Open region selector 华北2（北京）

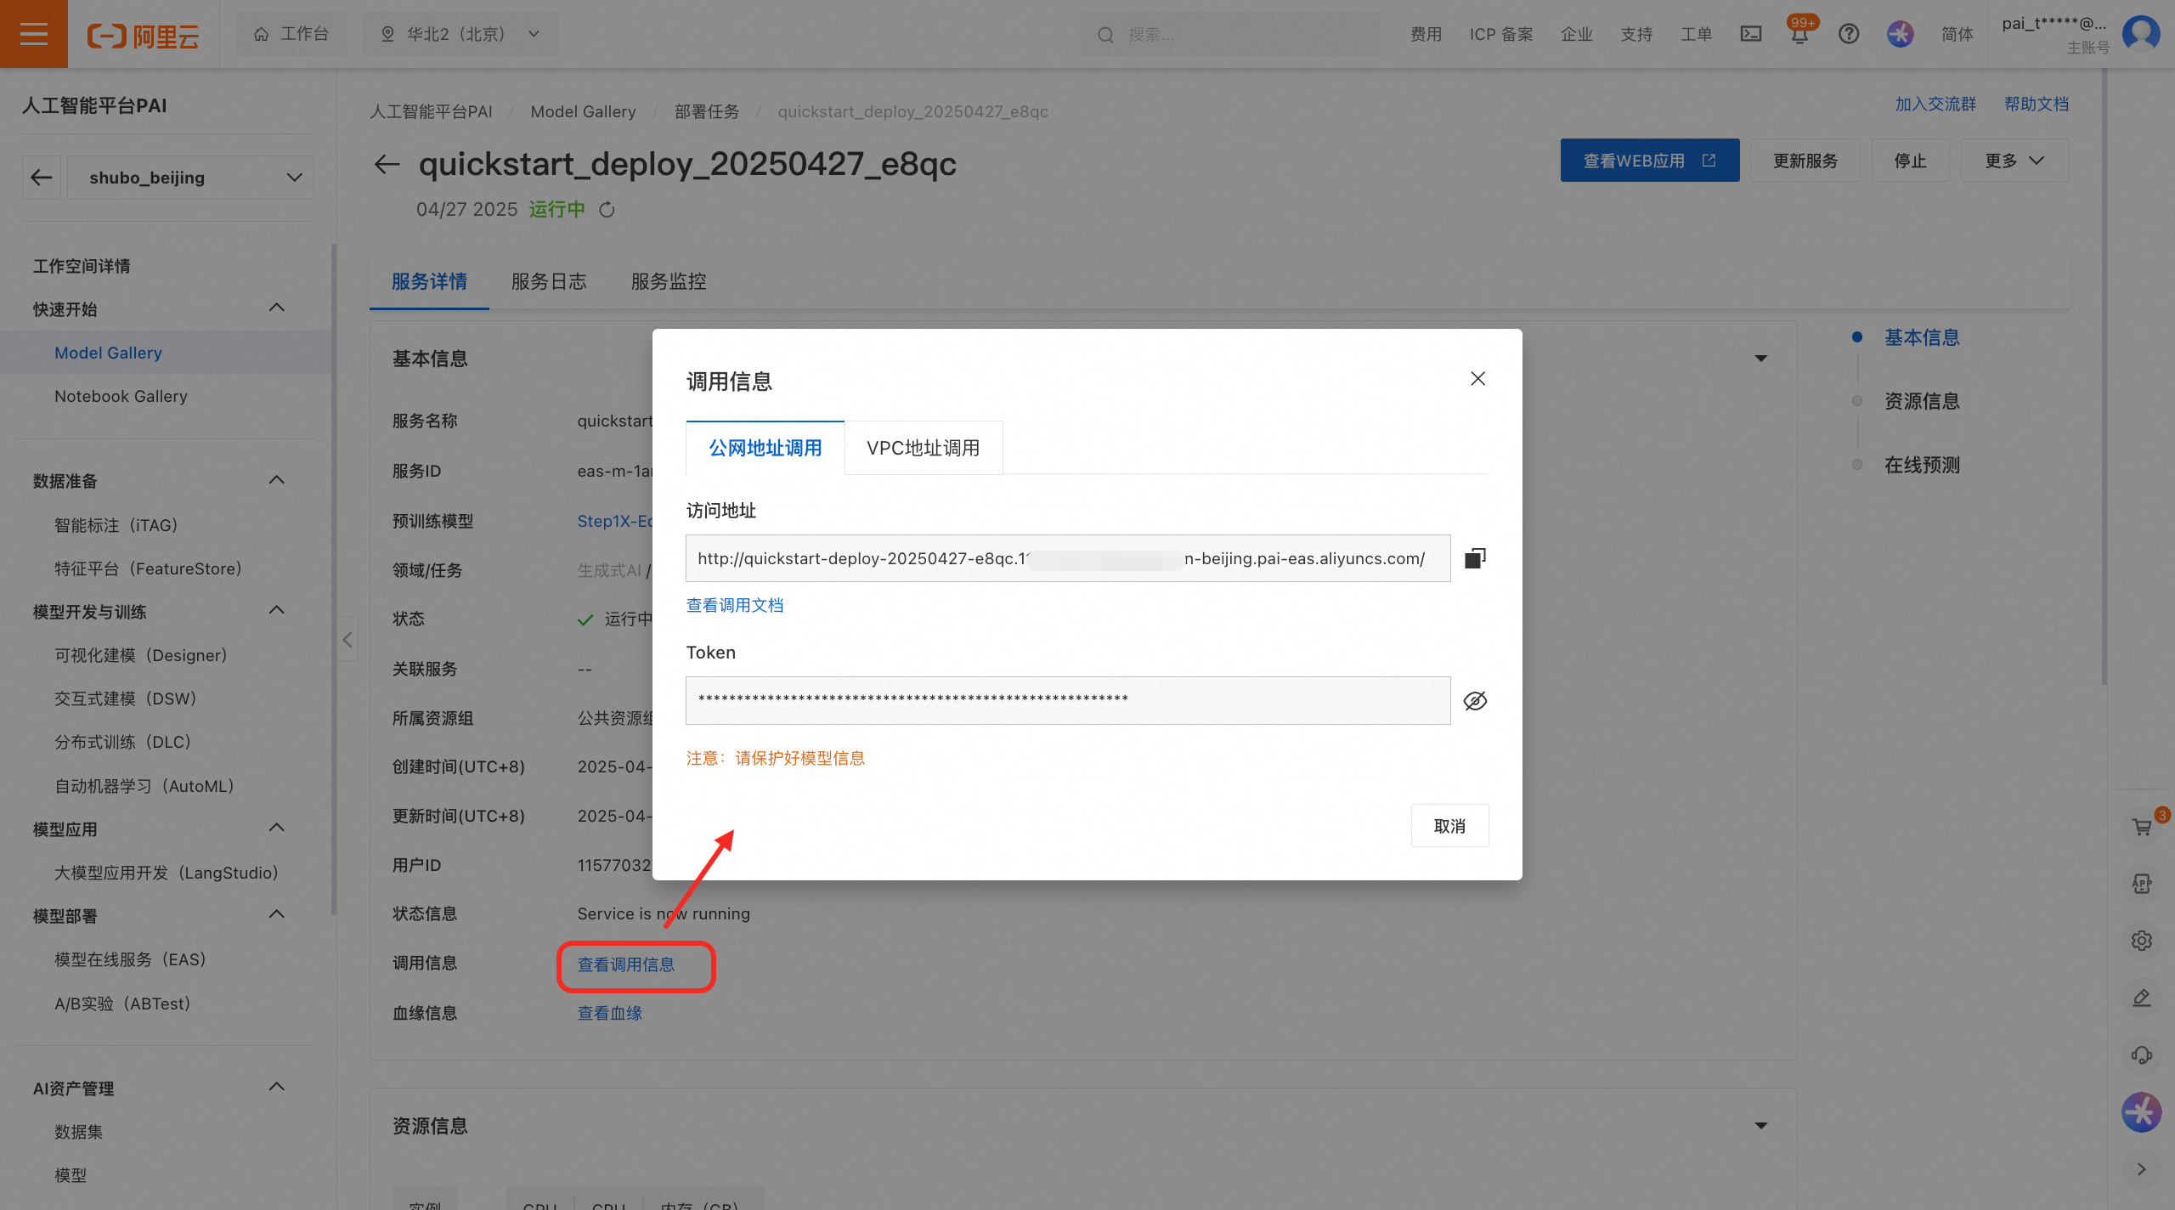(460, 34)
